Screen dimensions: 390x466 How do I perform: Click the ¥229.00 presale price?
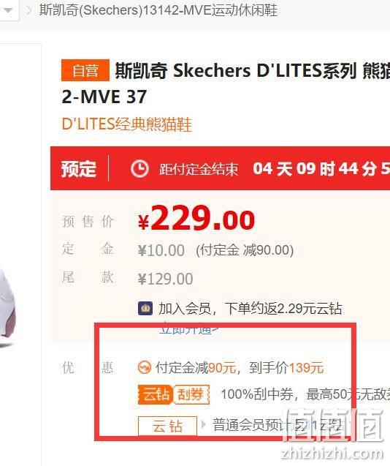(x=196, y=219)
